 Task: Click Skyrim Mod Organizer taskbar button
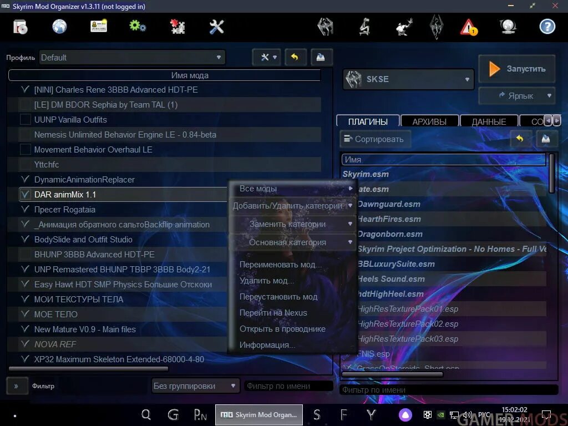pyautogui.click(x=258, y=414)
